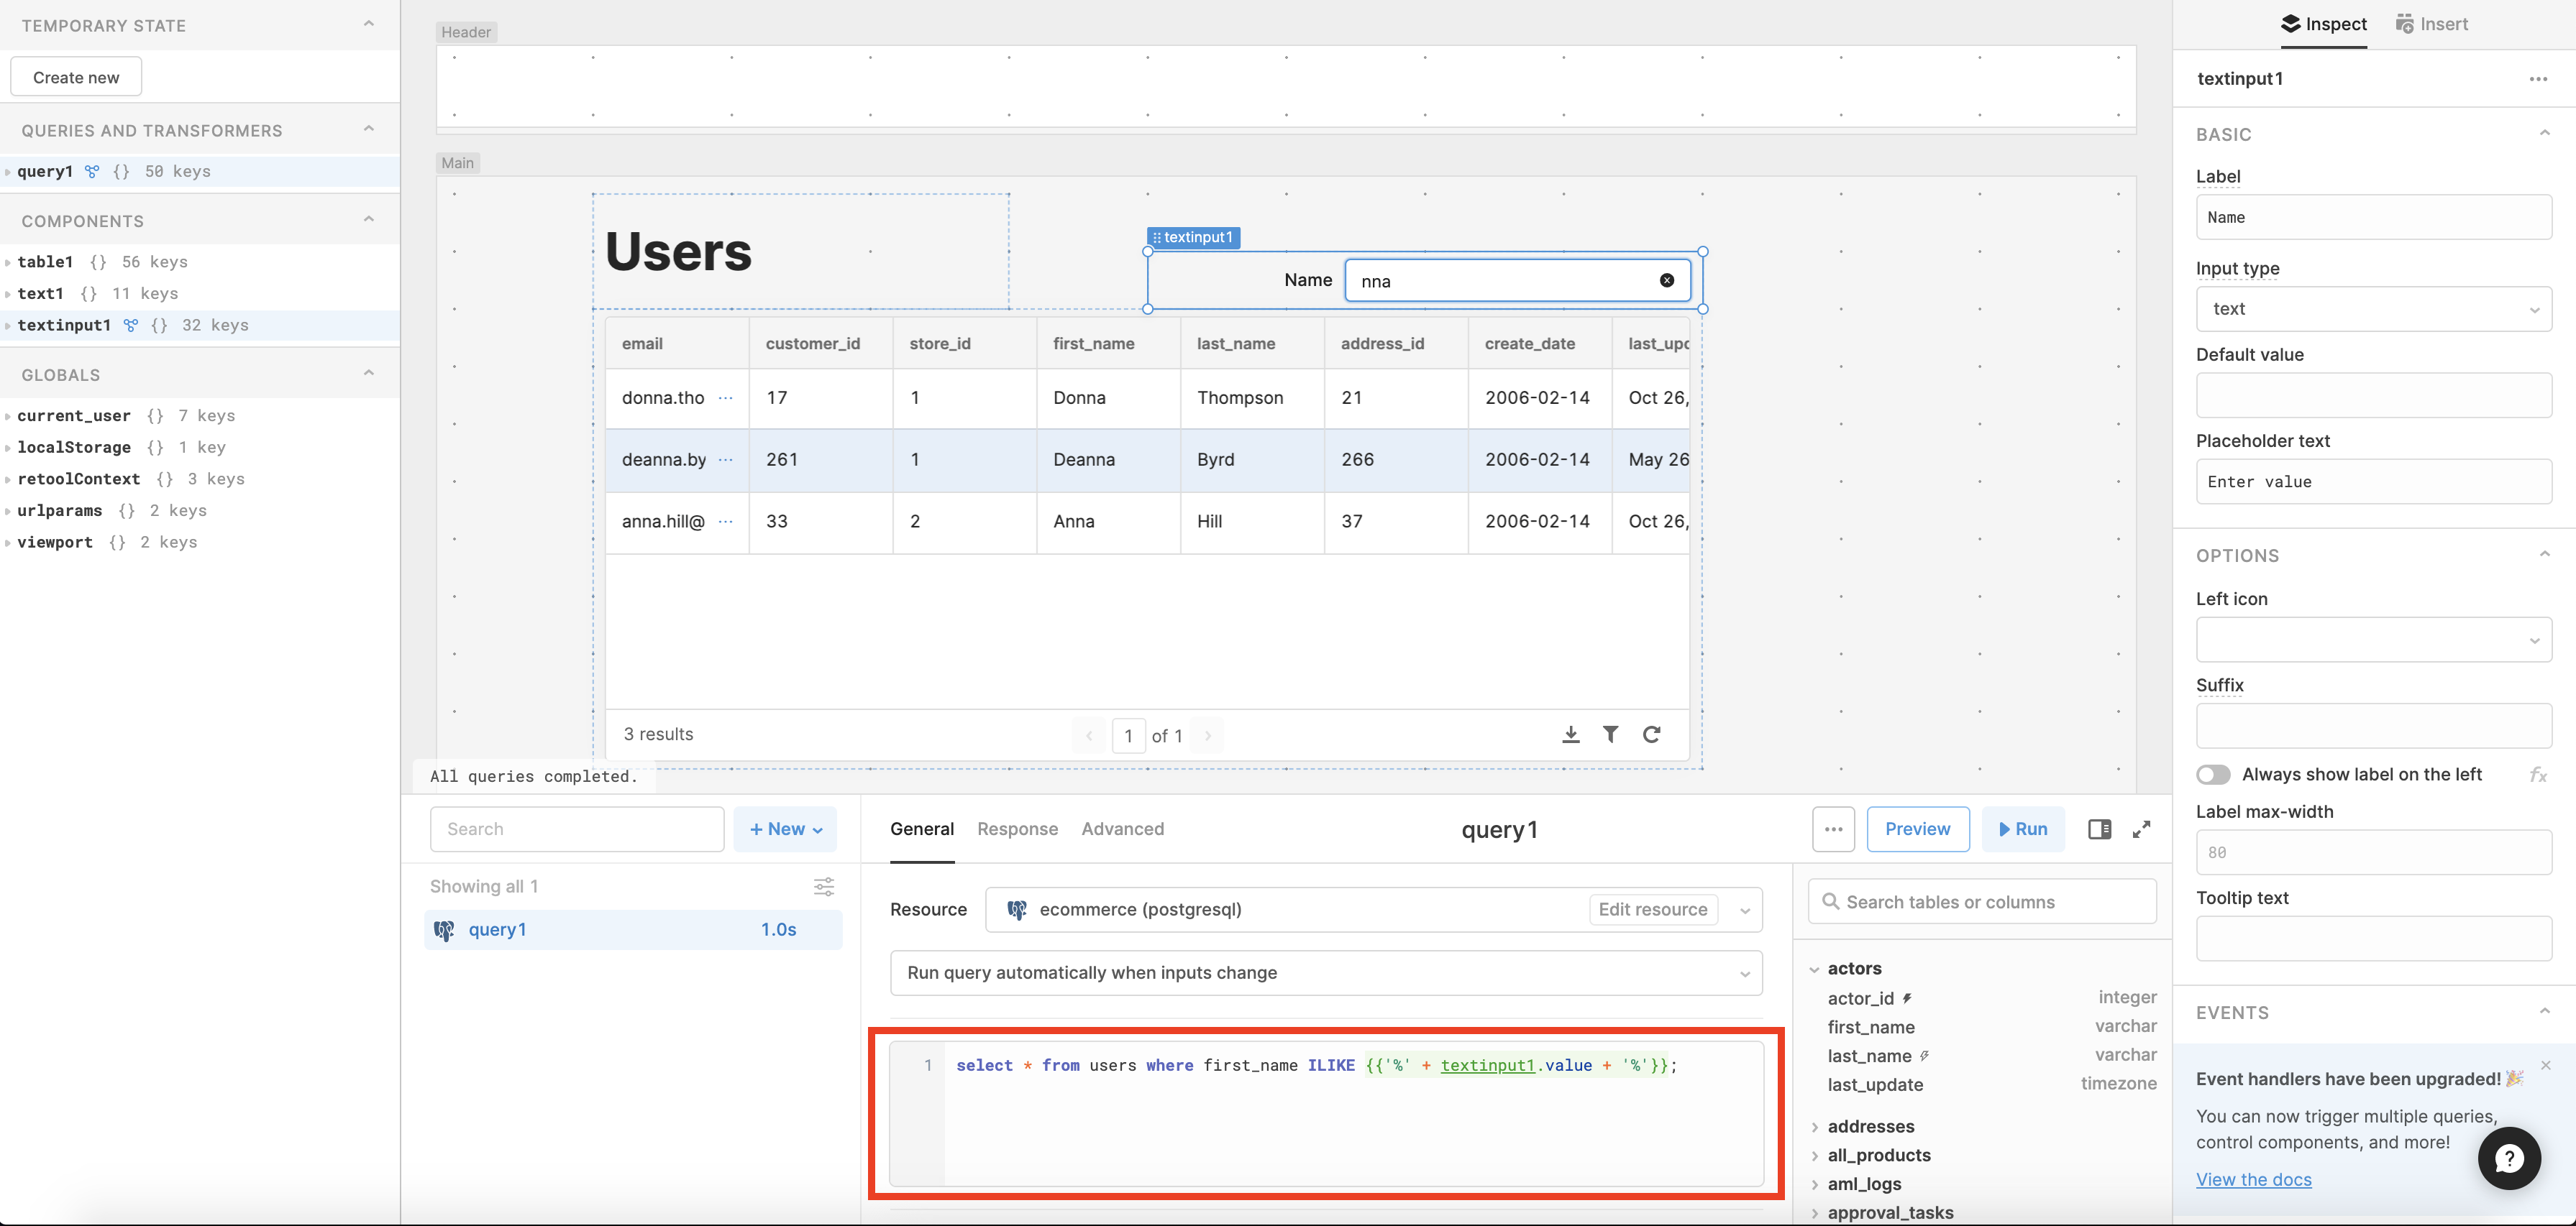Image resolution: width=2576 pixels, height=1226 pixels.
Task: Collapse the Components section
Action: (x=369, y=220)
